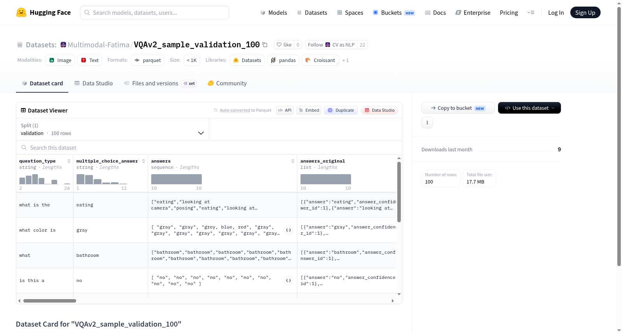The width and height of the screenshot is (622, 334).
Task: Click the table's vertical scrollbar thumb
Action: pyautogui.click(x=399, y=192)
